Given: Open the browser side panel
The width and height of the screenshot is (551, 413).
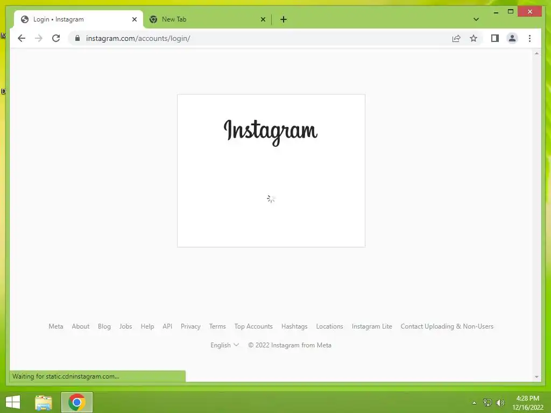Looking at the screenshot, I should click(495, 38).
